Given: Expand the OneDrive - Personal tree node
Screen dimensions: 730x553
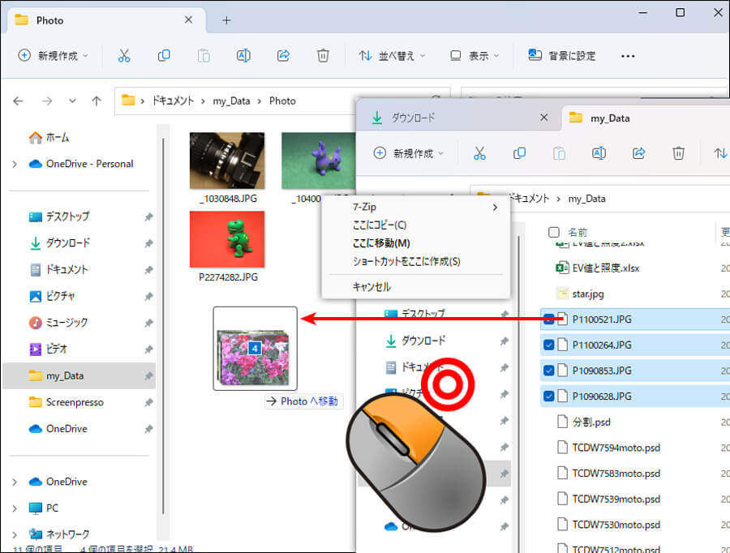Looking at the screenshot, I should point(15,164).
